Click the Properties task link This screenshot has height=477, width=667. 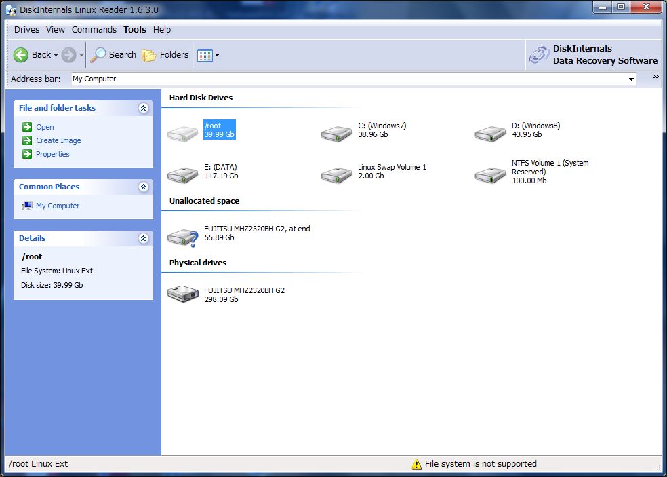click(x=53, y=154)
